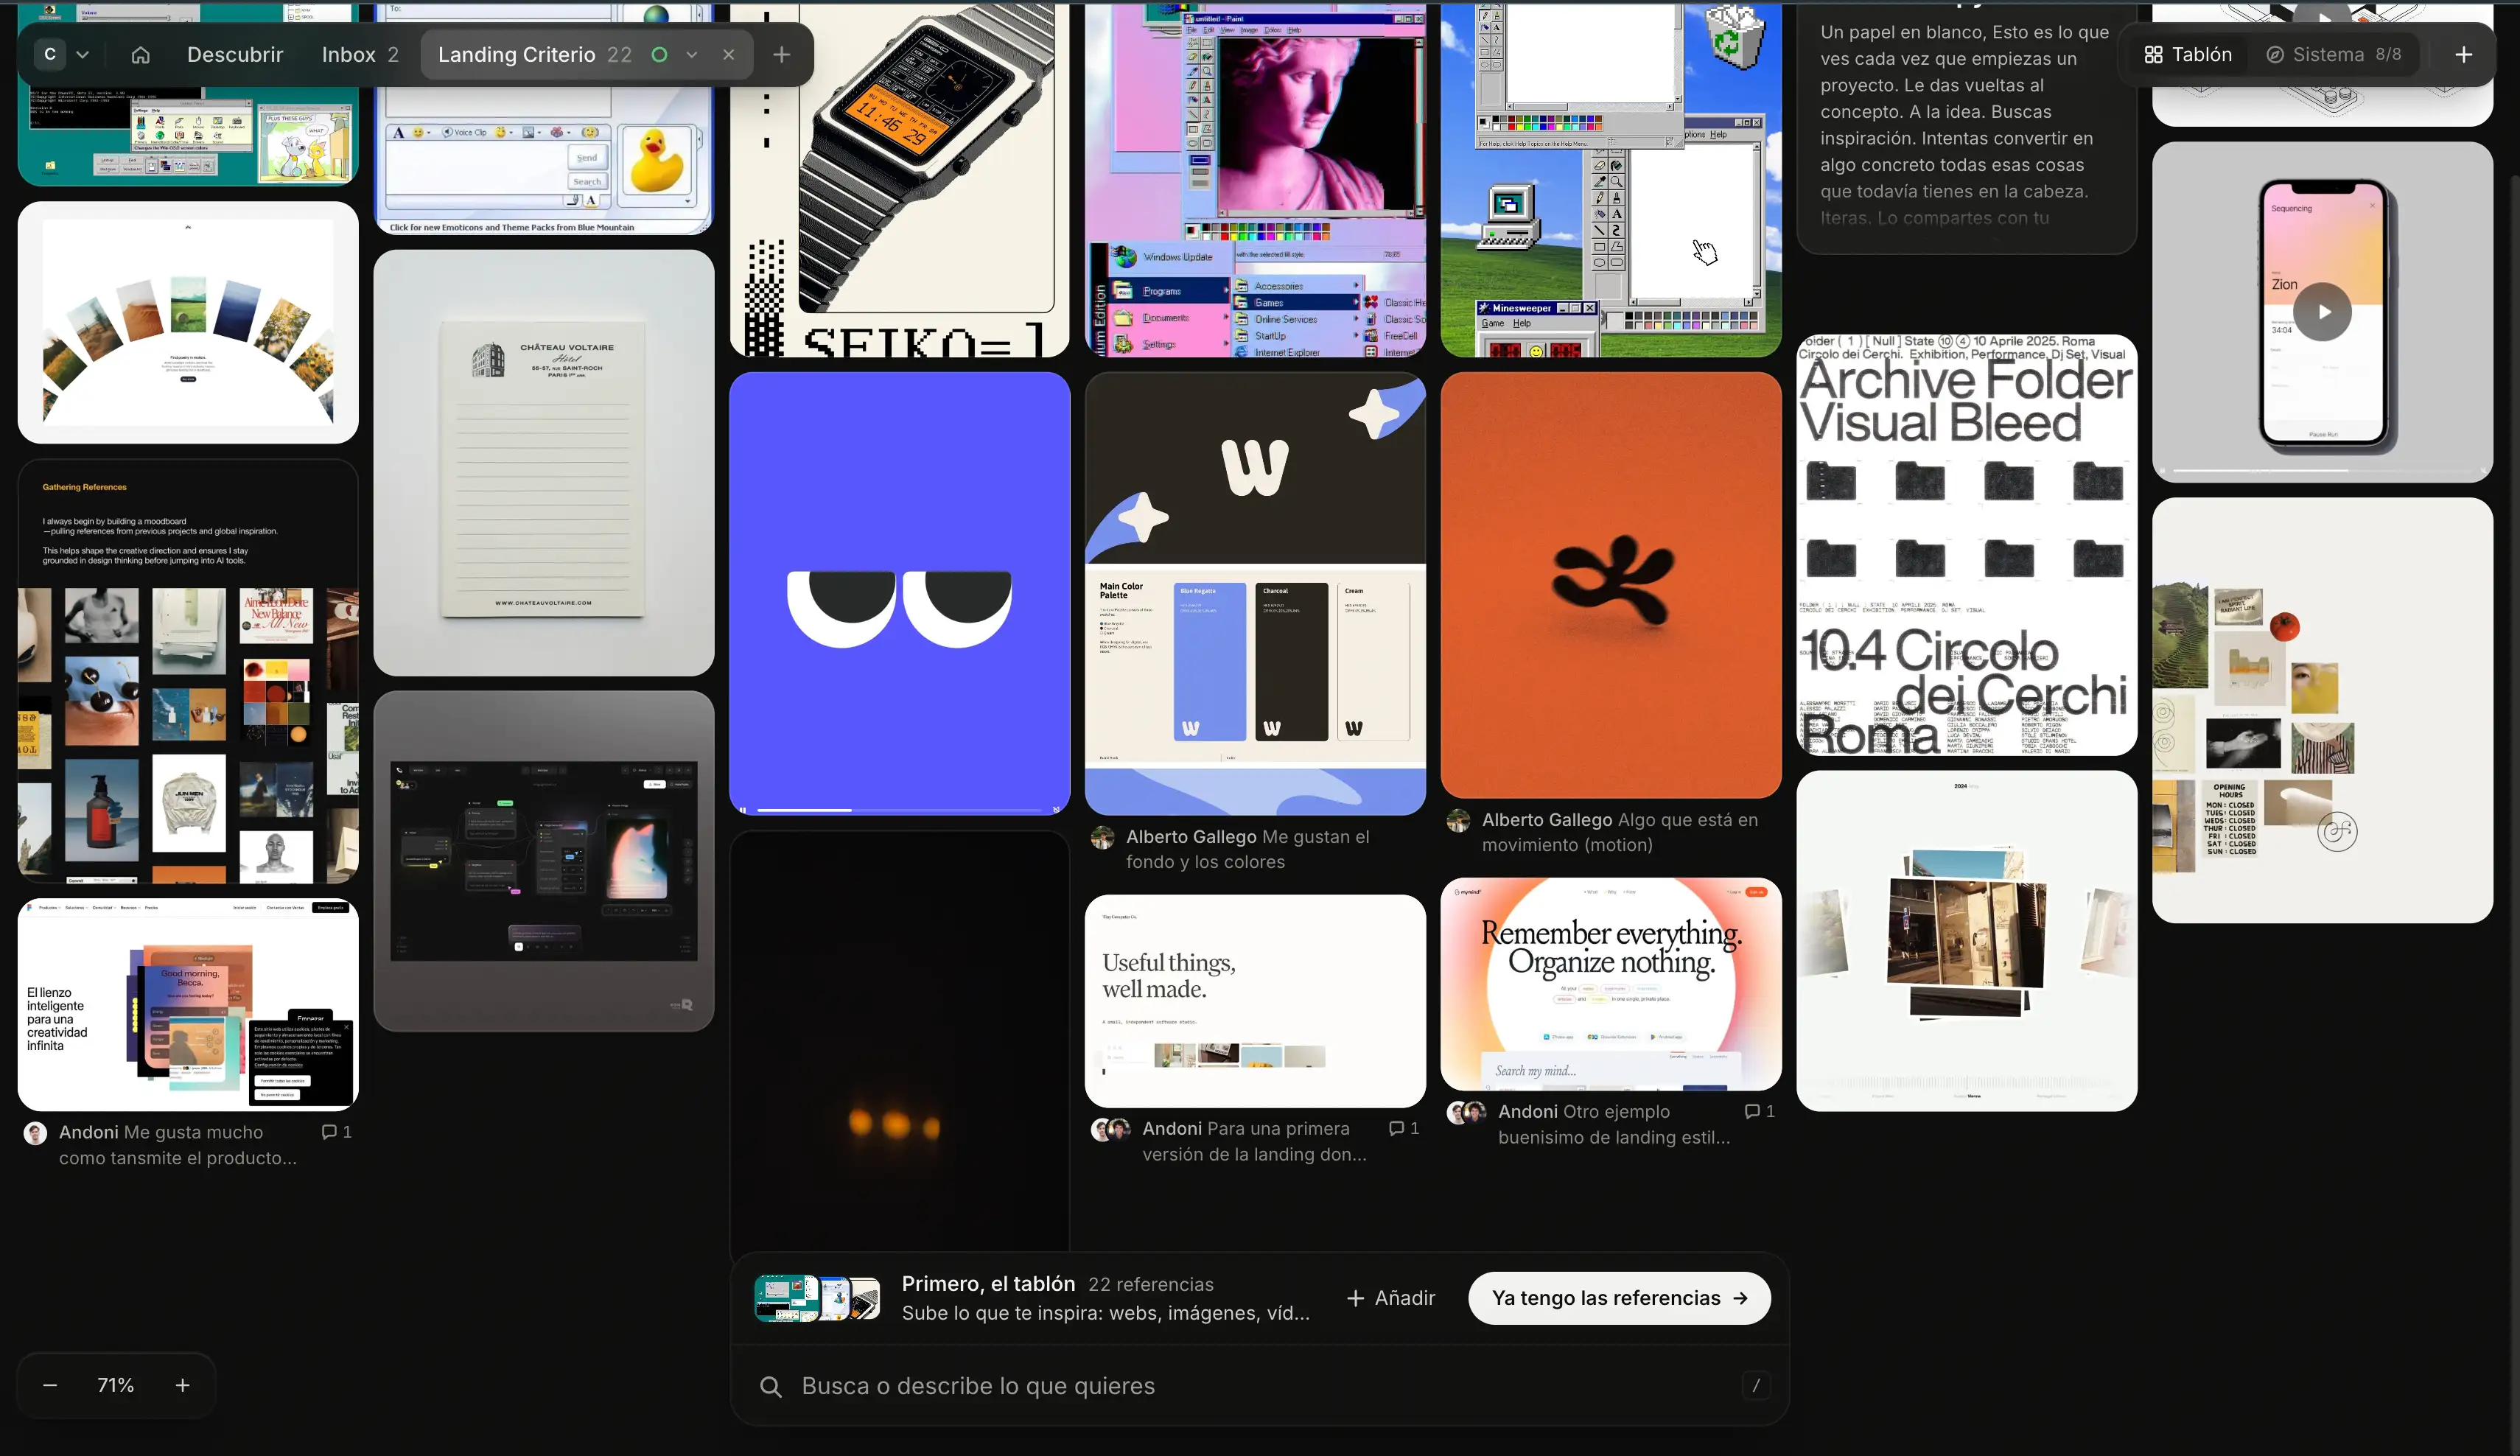This screenshot has width=2520, height=1456.
Task: Click 'Ya tengo las referencias' button
Action: (1619, 1298)
